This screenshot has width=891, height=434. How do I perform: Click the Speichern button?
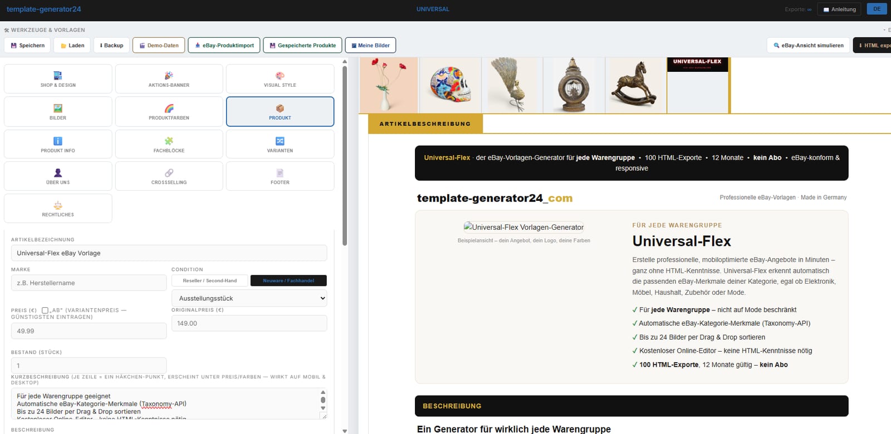(27, 46)
